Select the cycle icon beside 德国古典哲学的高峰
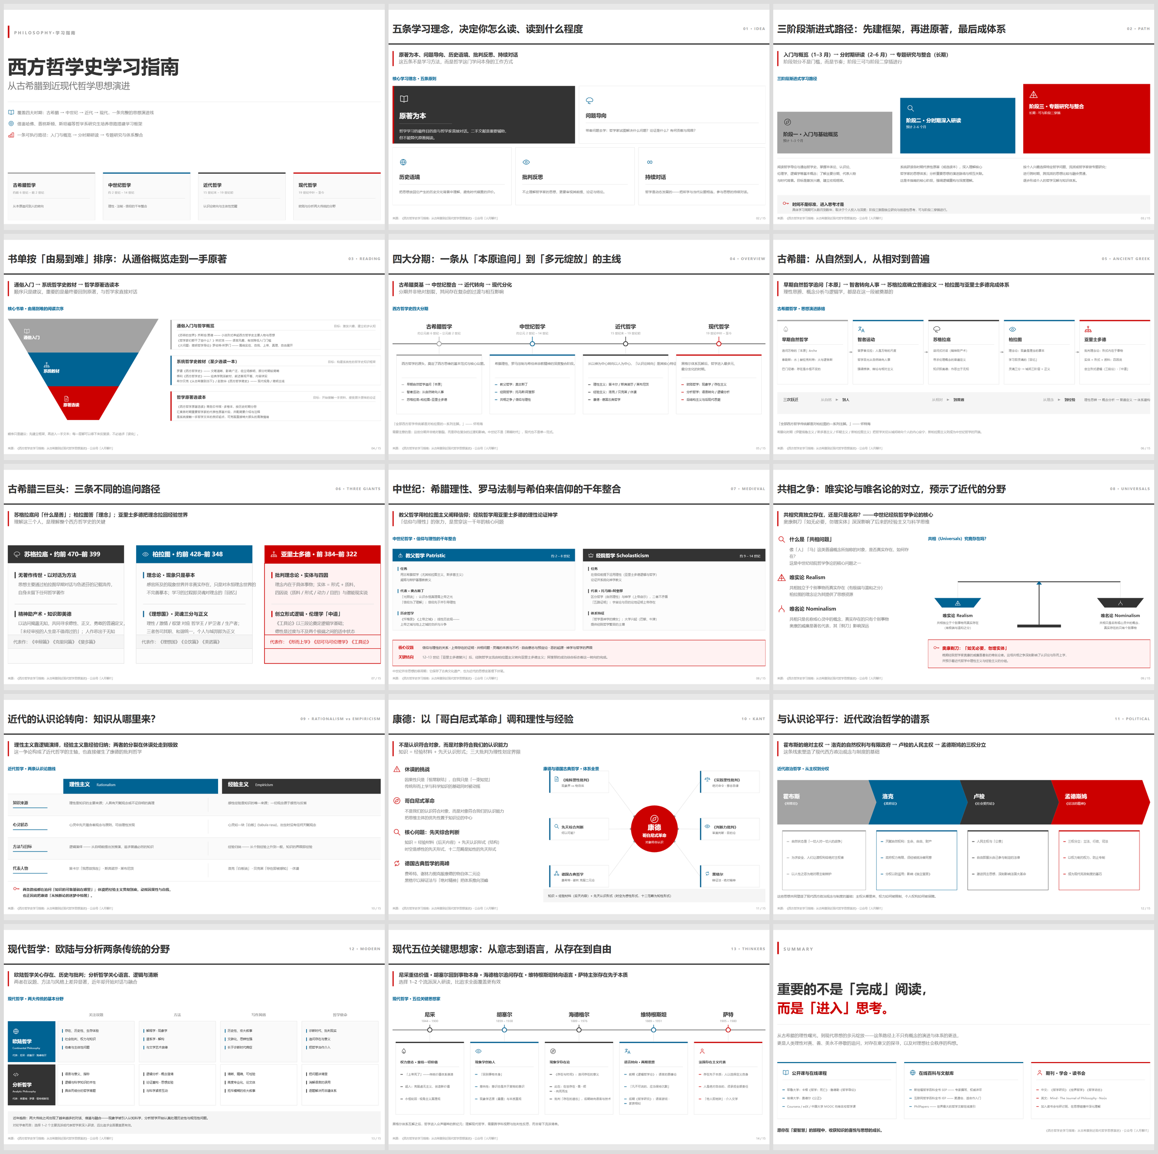 pyautogui.click(x=397, y=863)
